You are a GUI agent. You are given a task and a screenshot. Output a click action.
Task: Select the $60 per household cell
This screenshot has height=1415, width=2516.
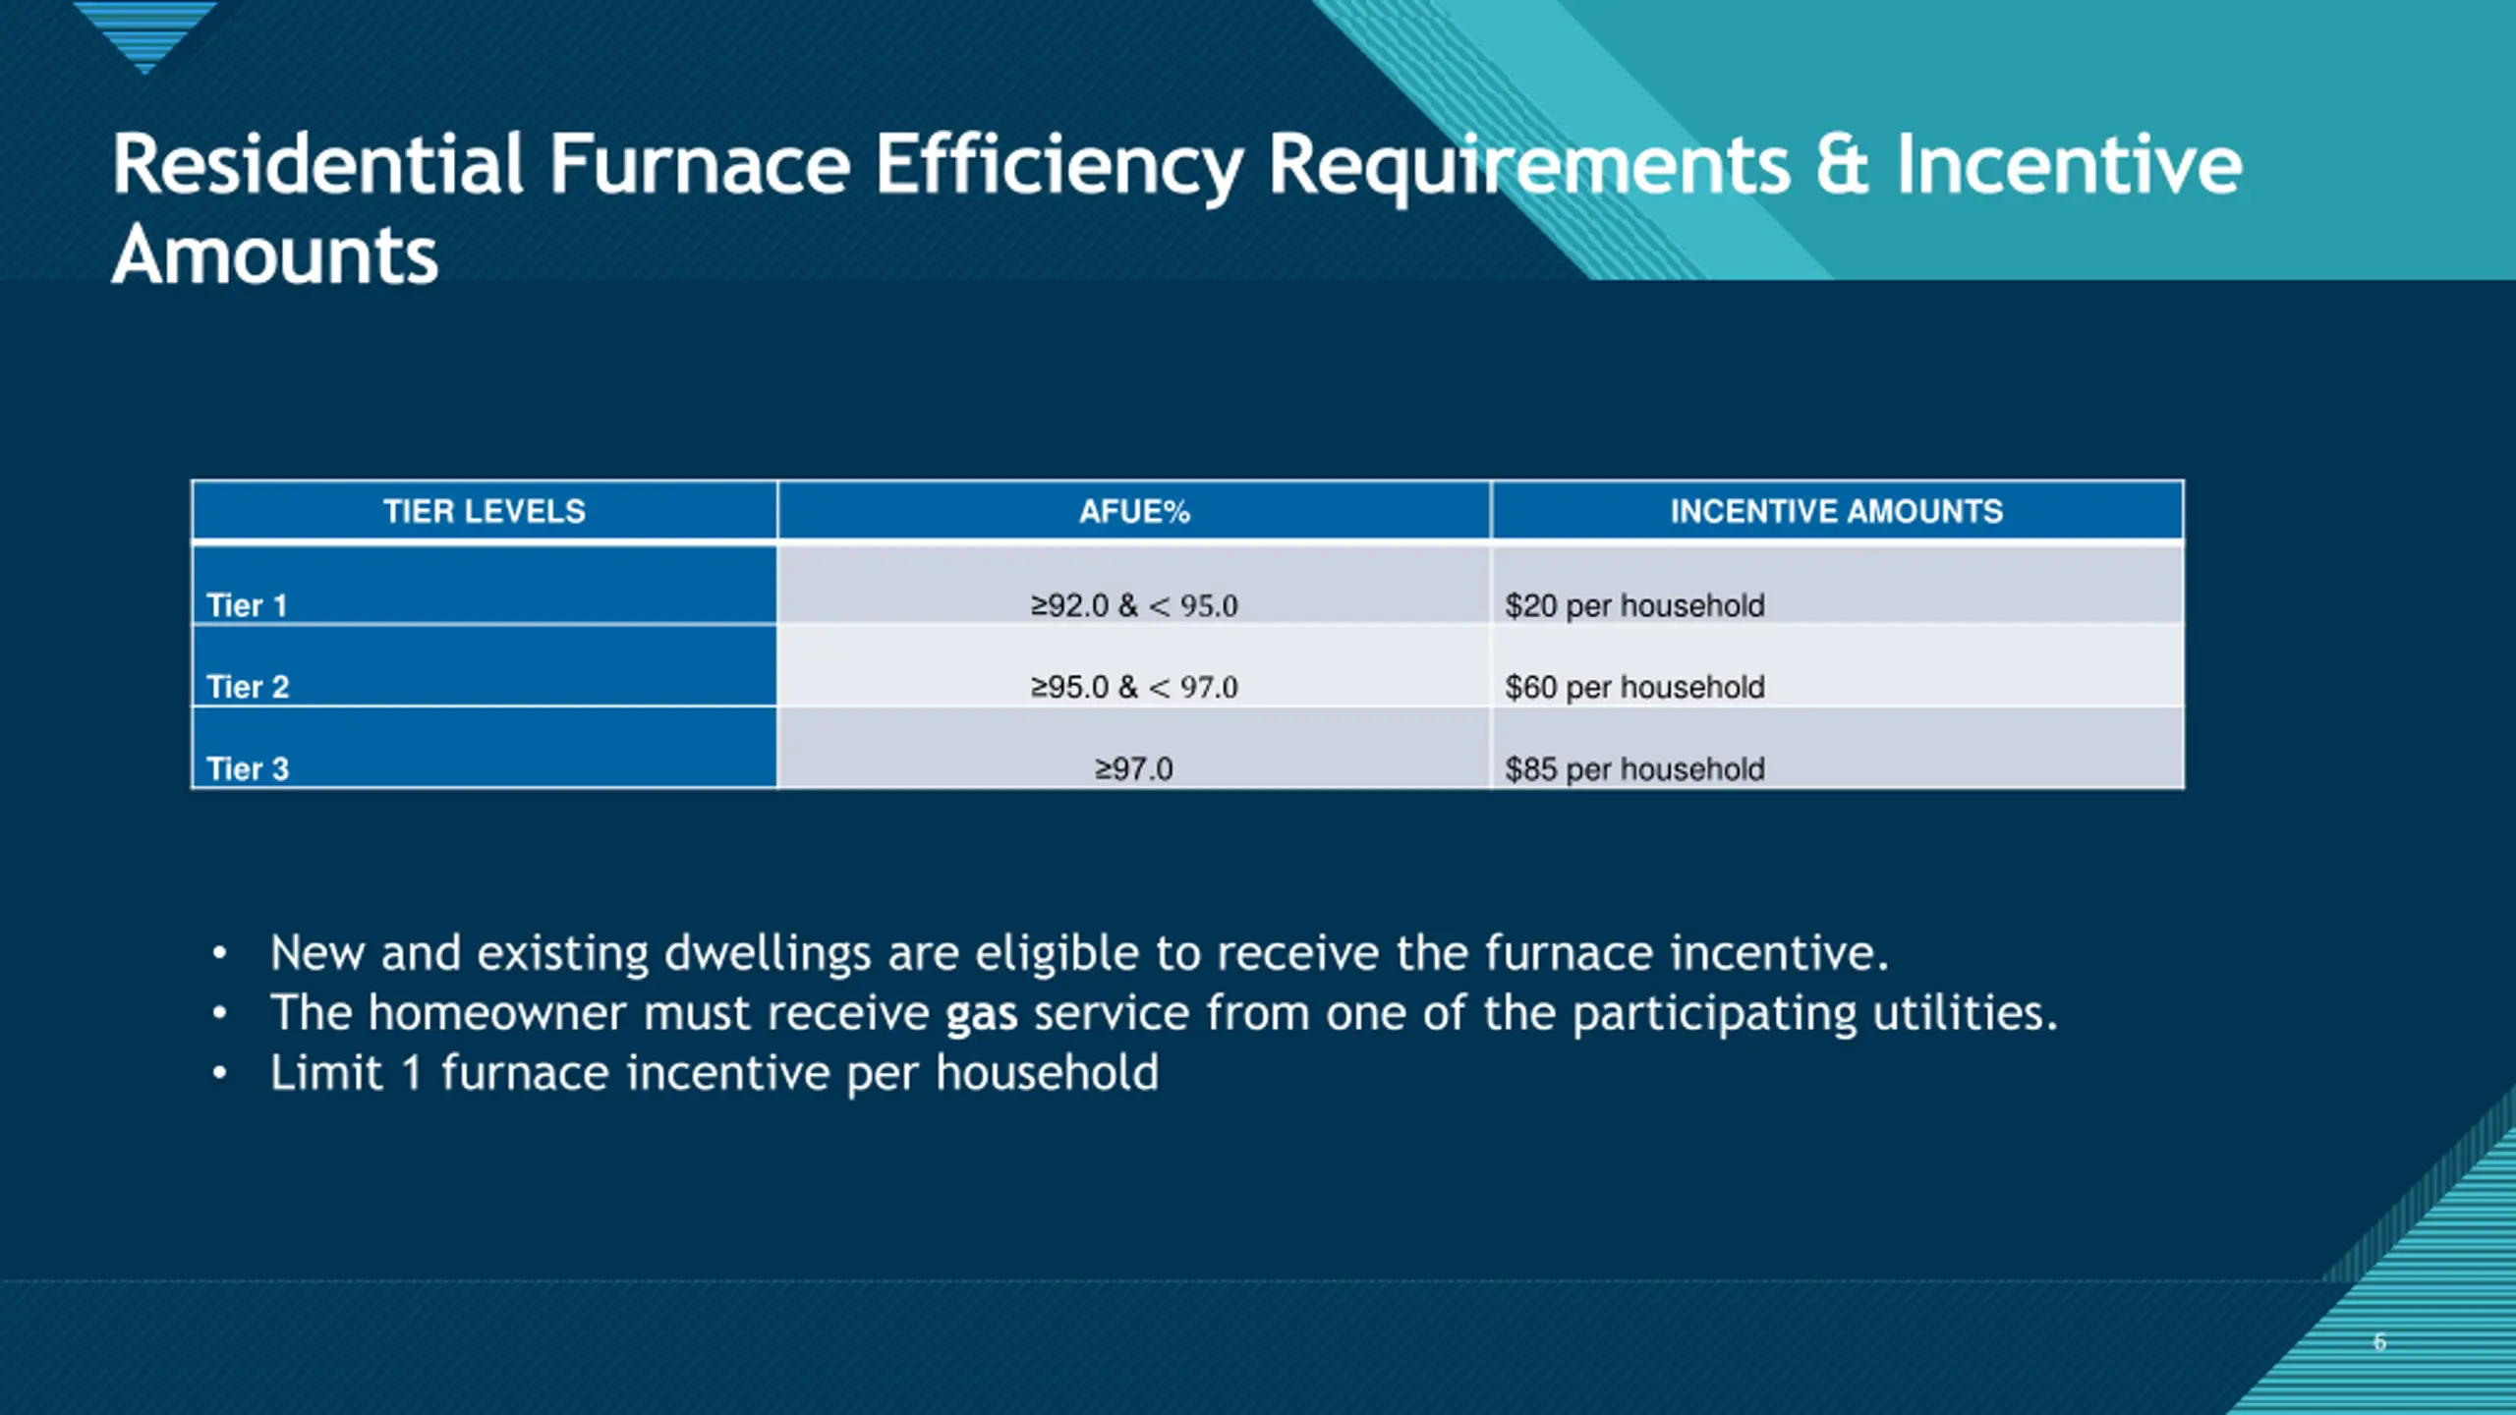click(1837, 666)
